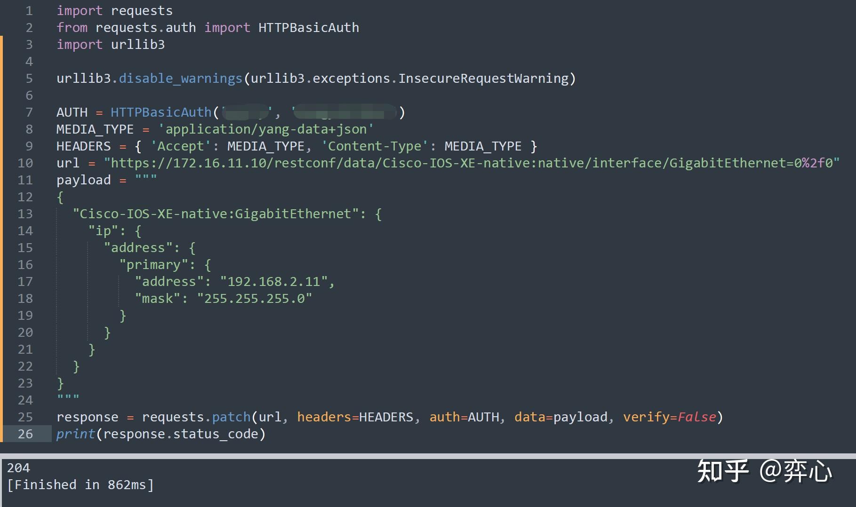Click line number 7 in the gutter

29,112
